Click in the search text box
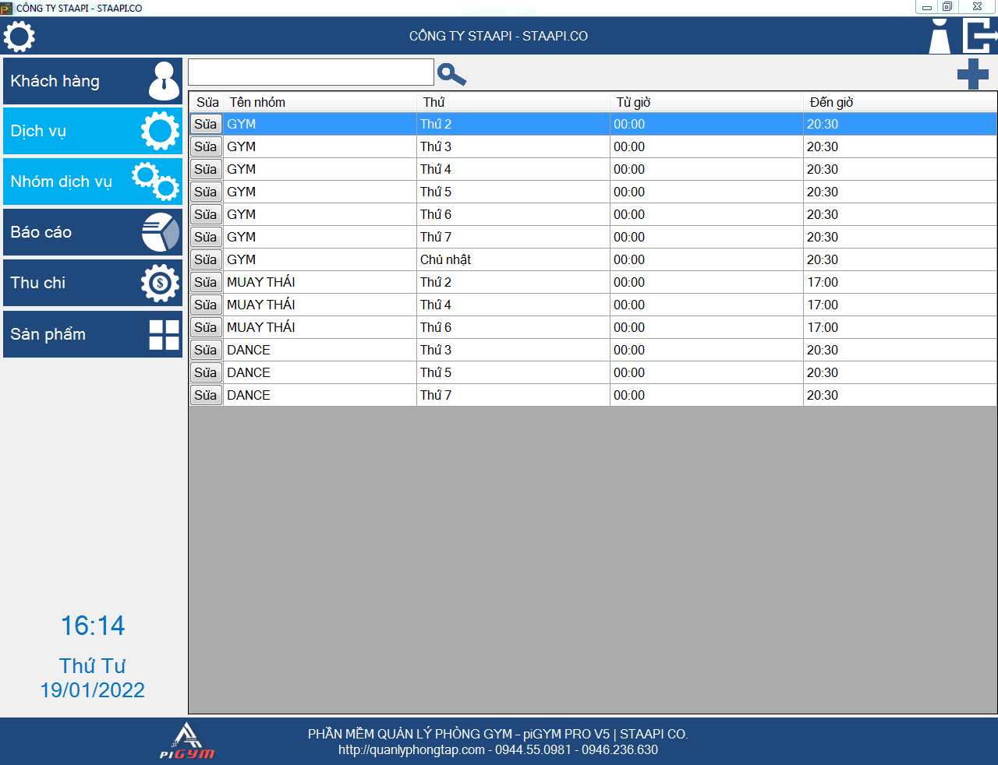Image resolution: width=998 pixels, height=765 pixels. tap(310, 72)
